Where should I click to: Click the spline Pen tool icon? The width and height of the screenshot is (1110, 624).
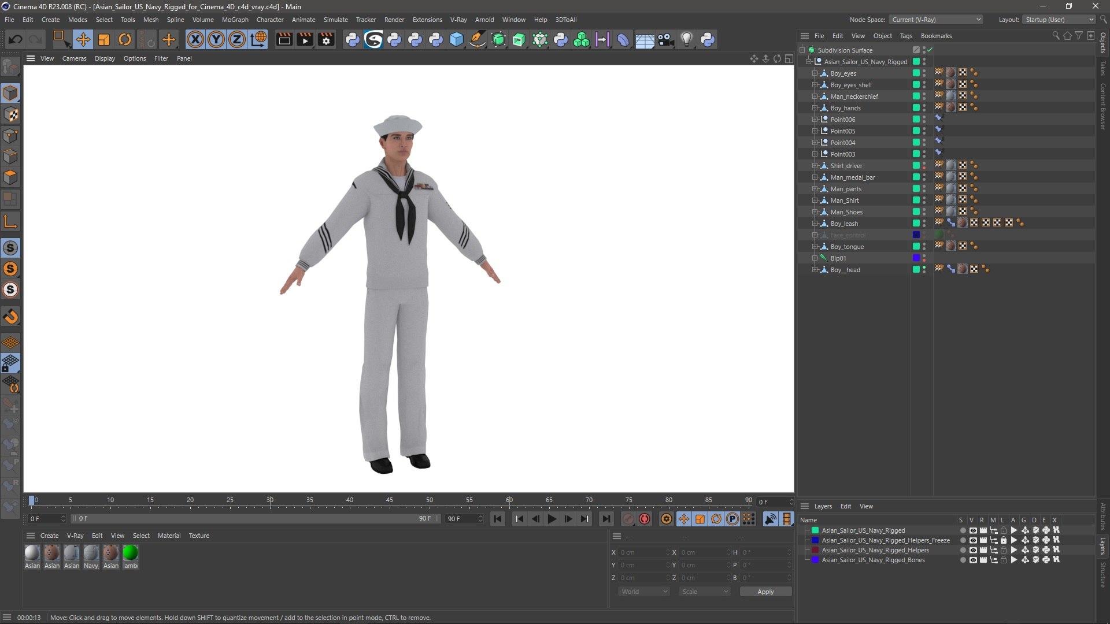[x=478, y=39]
